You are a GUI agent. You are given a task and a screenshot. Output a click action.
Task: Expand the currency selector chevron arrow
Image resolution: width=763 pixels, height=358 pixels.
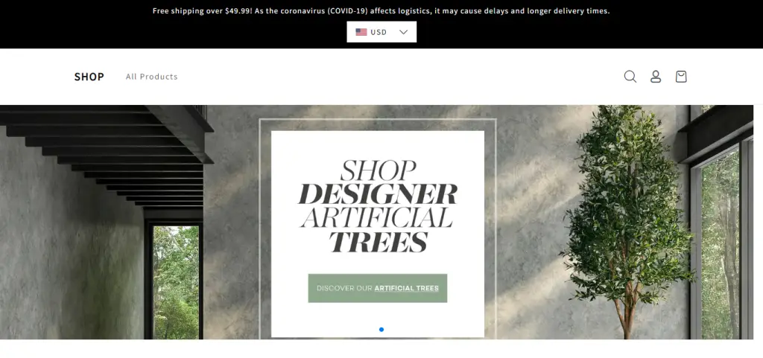[403, 32]
